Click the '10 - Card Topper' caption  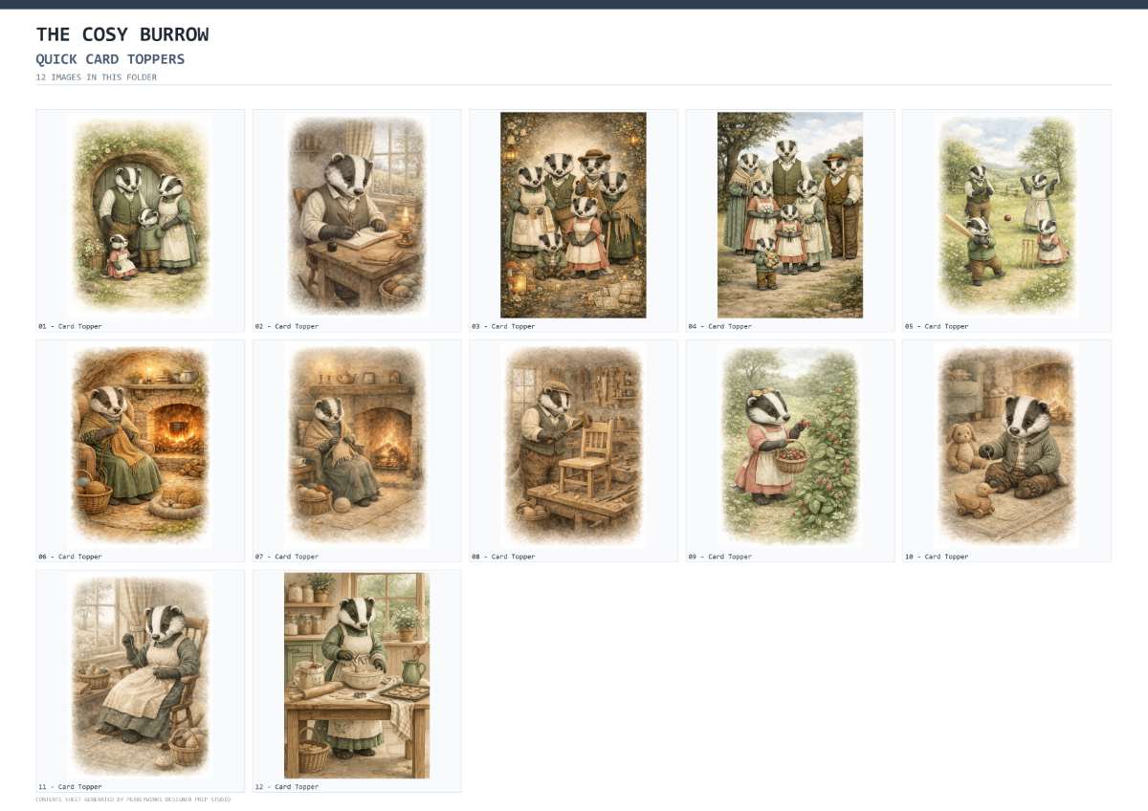(937, 557)
